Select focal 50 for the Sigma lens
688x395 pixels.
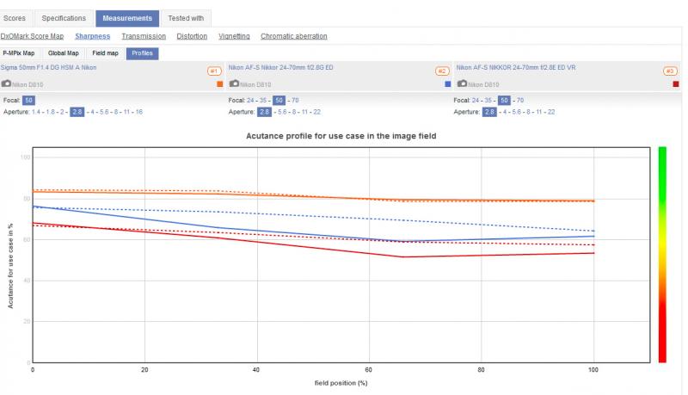click(x=28, y=100)
